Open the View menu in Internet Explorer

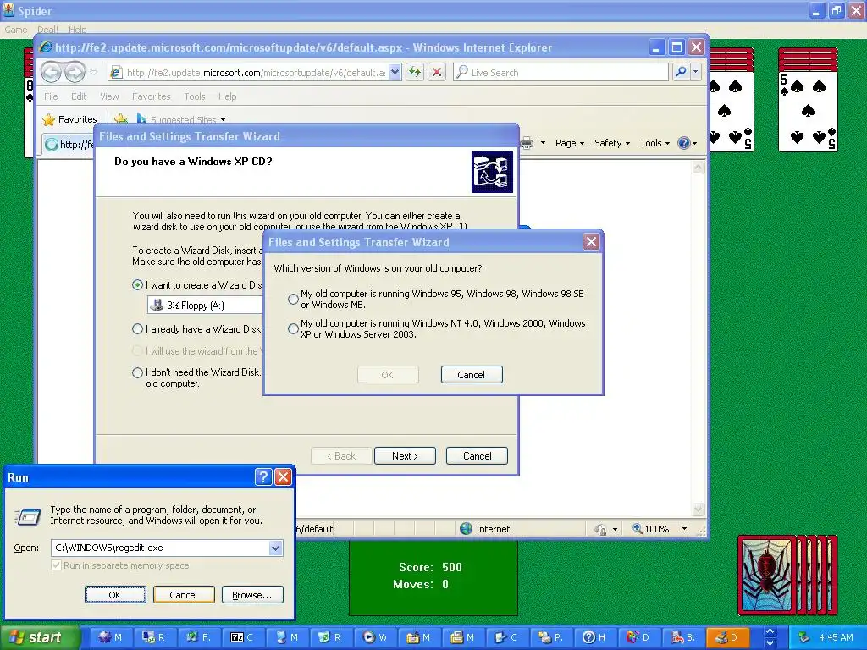[x=109, y=96]
